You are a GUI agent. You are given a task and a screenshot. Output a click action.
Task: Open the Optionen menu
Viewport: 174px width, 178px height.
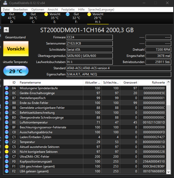tap(38, 10)
